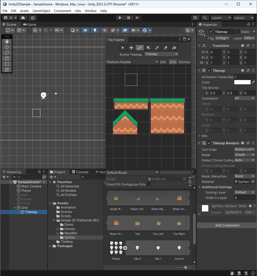Disable the Tilemap Renderer checkbox

pos(209,143)
